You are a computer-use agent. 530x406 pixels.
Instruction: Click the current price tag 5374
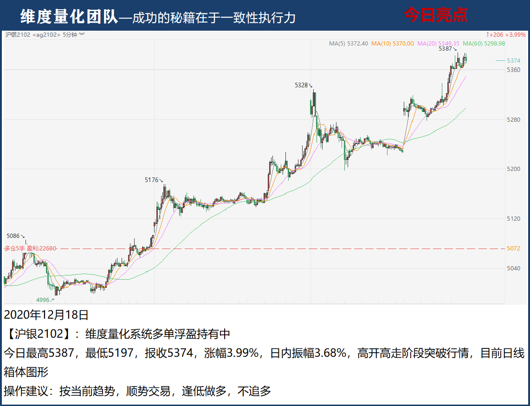pos(513,61)
